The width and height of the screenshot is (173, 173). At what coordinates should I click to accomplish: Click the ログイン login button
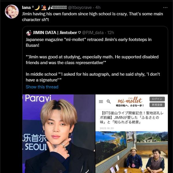(157, 99)
